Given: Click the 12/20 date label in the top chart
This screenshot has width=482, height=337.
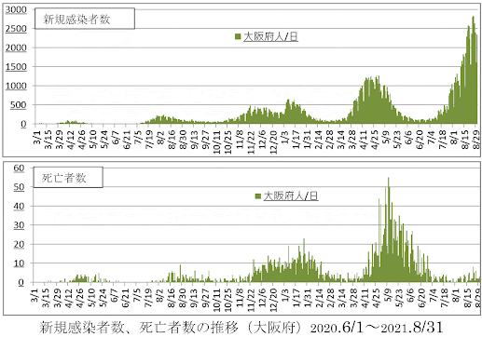Looking at the screenshot, I should click(x=273, y=142).
